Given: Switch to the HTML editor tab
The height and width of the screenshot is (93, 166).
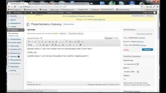Looking at the screenshot, I should point(116,38).
